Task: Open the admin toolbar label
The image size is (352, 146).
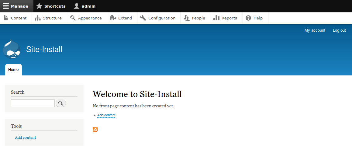Action: click(89, 6)
